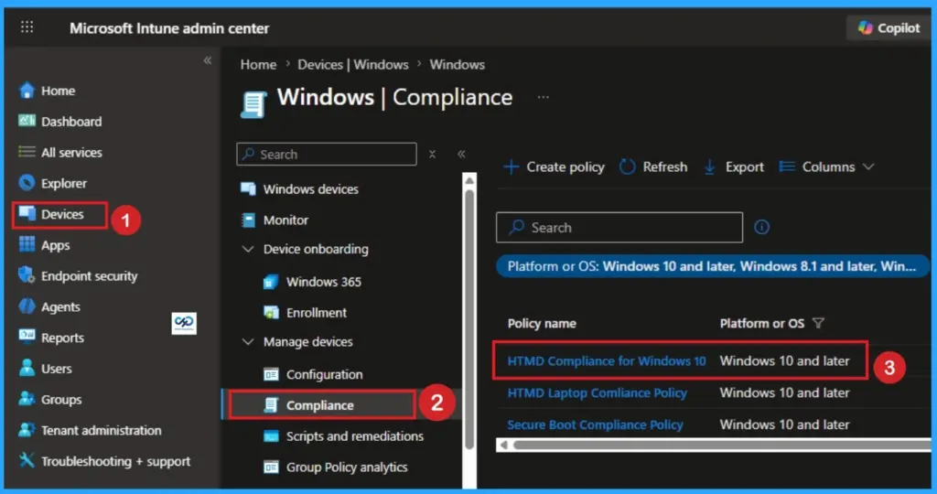The image size is (937, 494).
Task: Open the Columns dropdown
Action: (x=827, y=167)
